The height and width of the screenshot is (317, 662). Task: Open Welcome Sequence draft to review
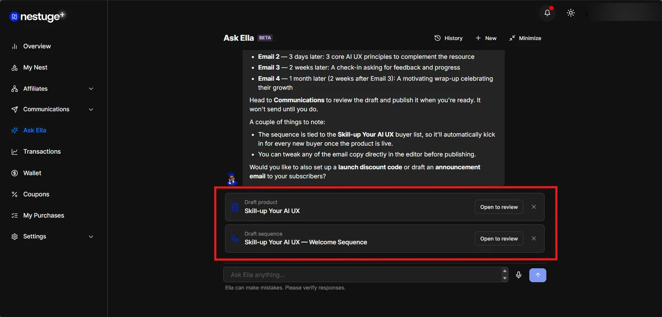(499, 238)
